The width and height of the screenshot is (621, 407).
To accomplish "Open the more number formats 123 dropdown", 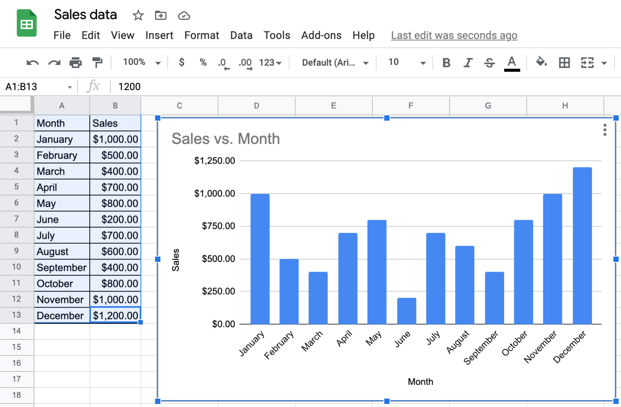I will [x=270, y=63].
